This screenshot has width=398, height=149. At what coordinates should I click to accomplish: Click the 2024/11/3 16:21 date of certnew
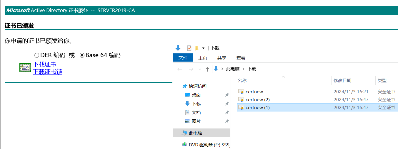[351, 92]
